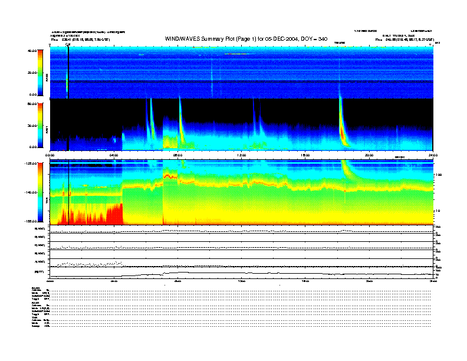
Task: Click the TNR color scale bar
Action: (40, 193)
